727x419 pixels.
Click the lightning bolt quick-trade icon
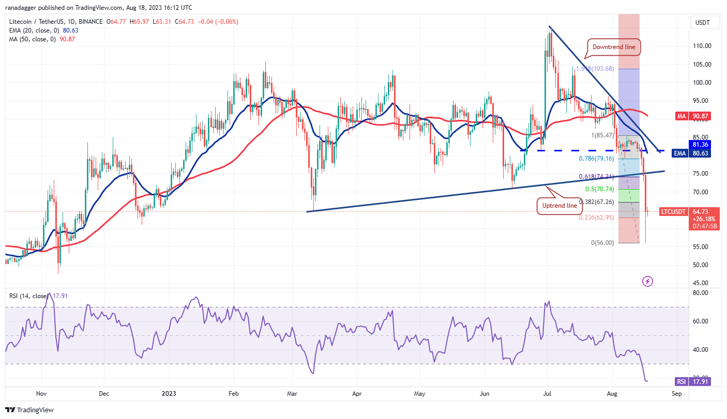click(648, 282)
